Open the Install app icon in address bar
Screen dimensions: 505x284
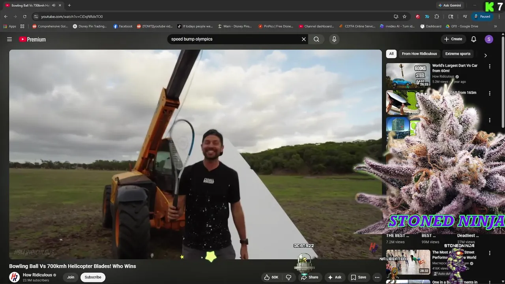(396, 17)
